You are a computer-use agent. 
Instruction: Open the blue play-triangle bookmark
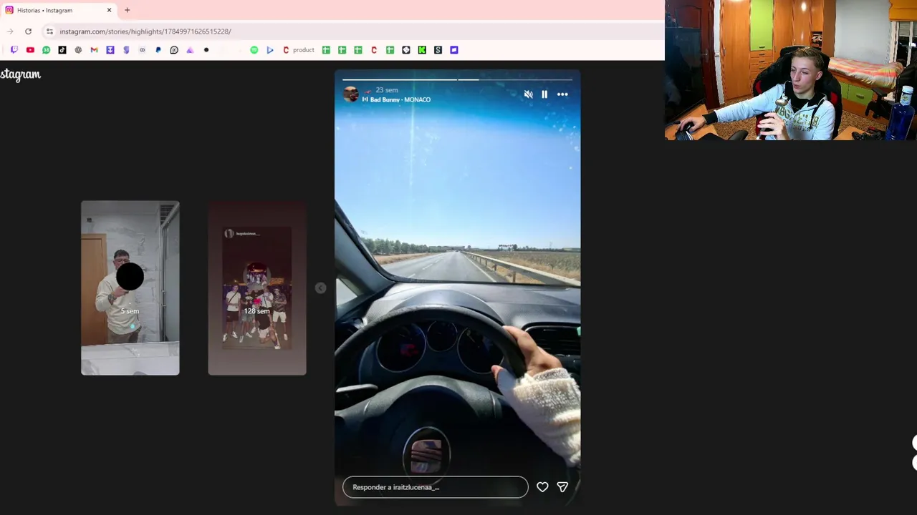[270, 50]
